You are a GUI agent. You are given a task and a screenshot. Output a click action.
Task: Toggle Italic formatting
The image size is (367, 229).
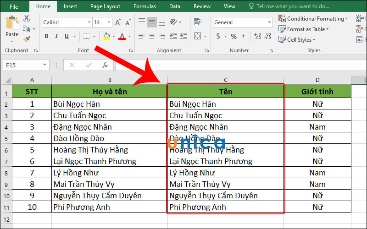coord(56,36)
